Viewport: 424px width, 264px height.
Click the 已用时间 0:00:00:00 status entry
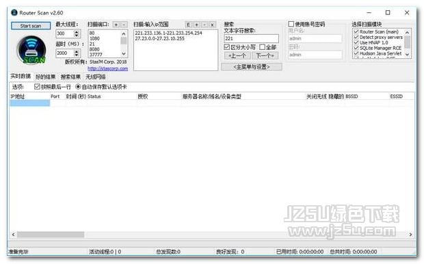[x=300, y=252]
